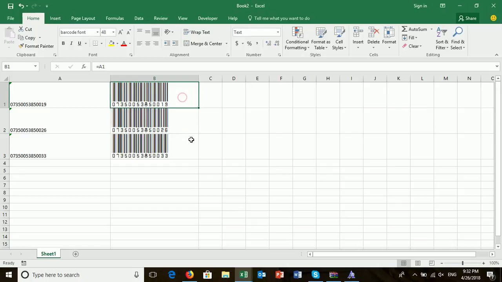Select Top Align icon
Viewport: 502px width, 282px height.
click(139, 32)
